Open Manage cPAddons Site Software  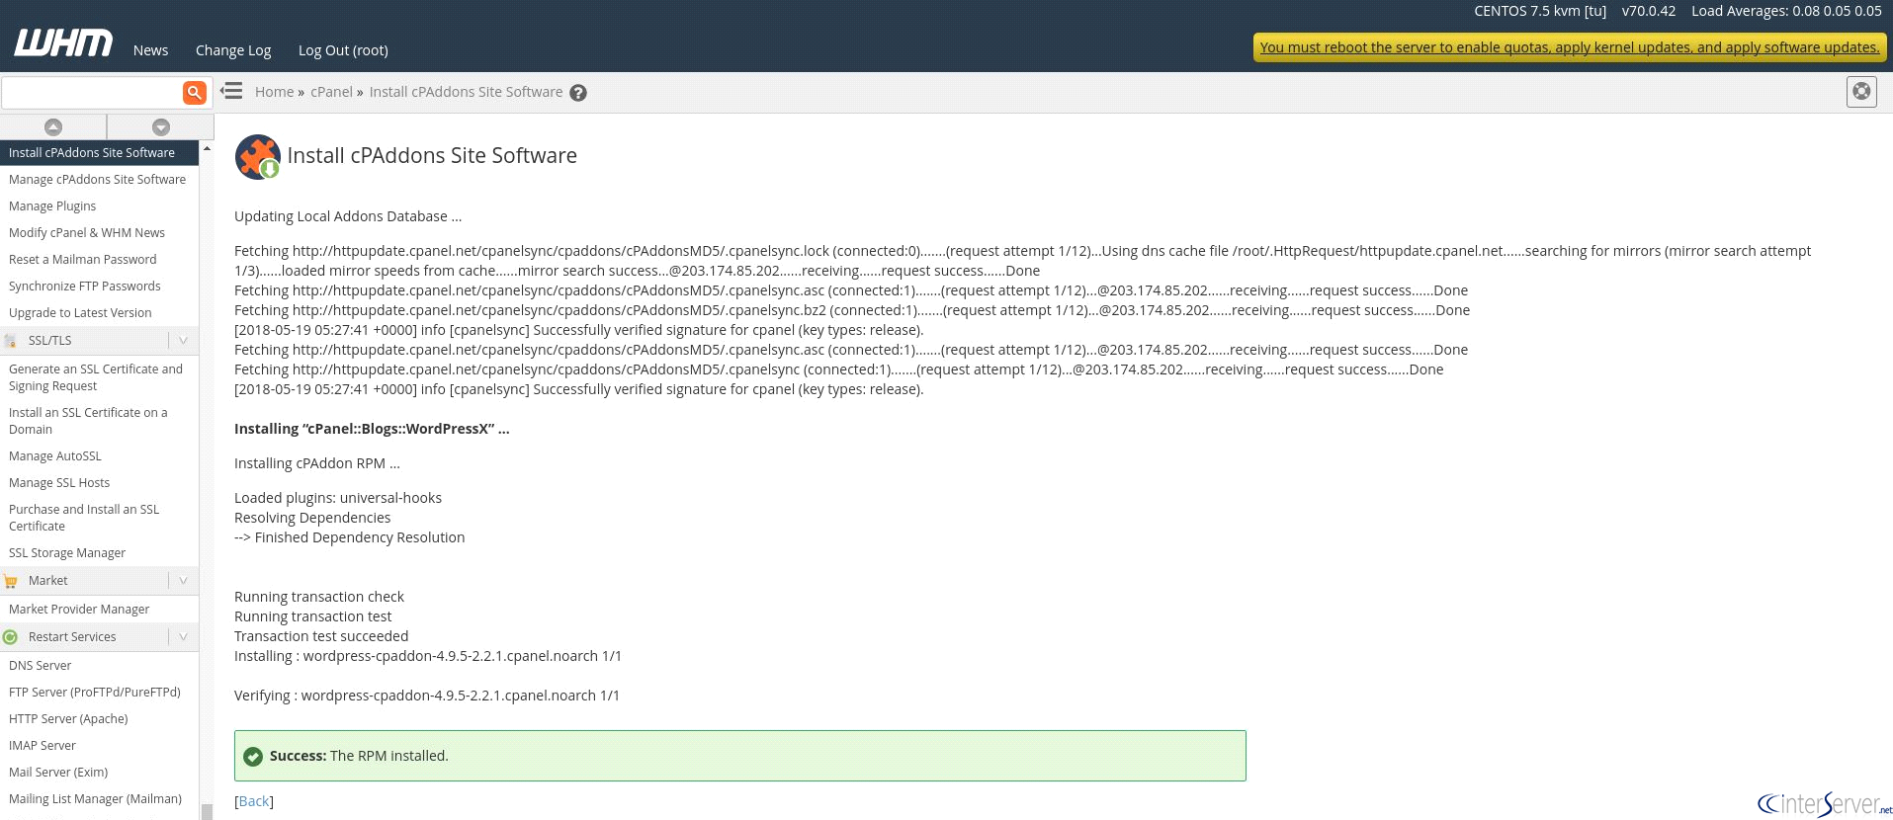pos(97,180)
